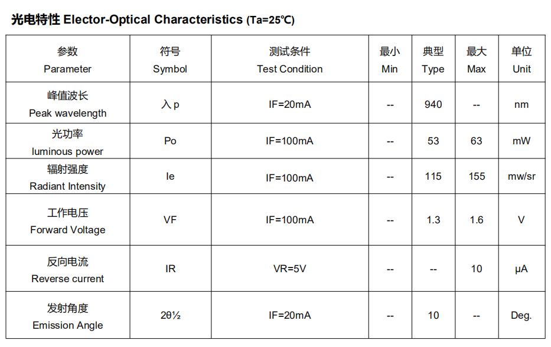Click the VR=5V test condition
This screenshot has height=347, width=551.
(289, 269)
